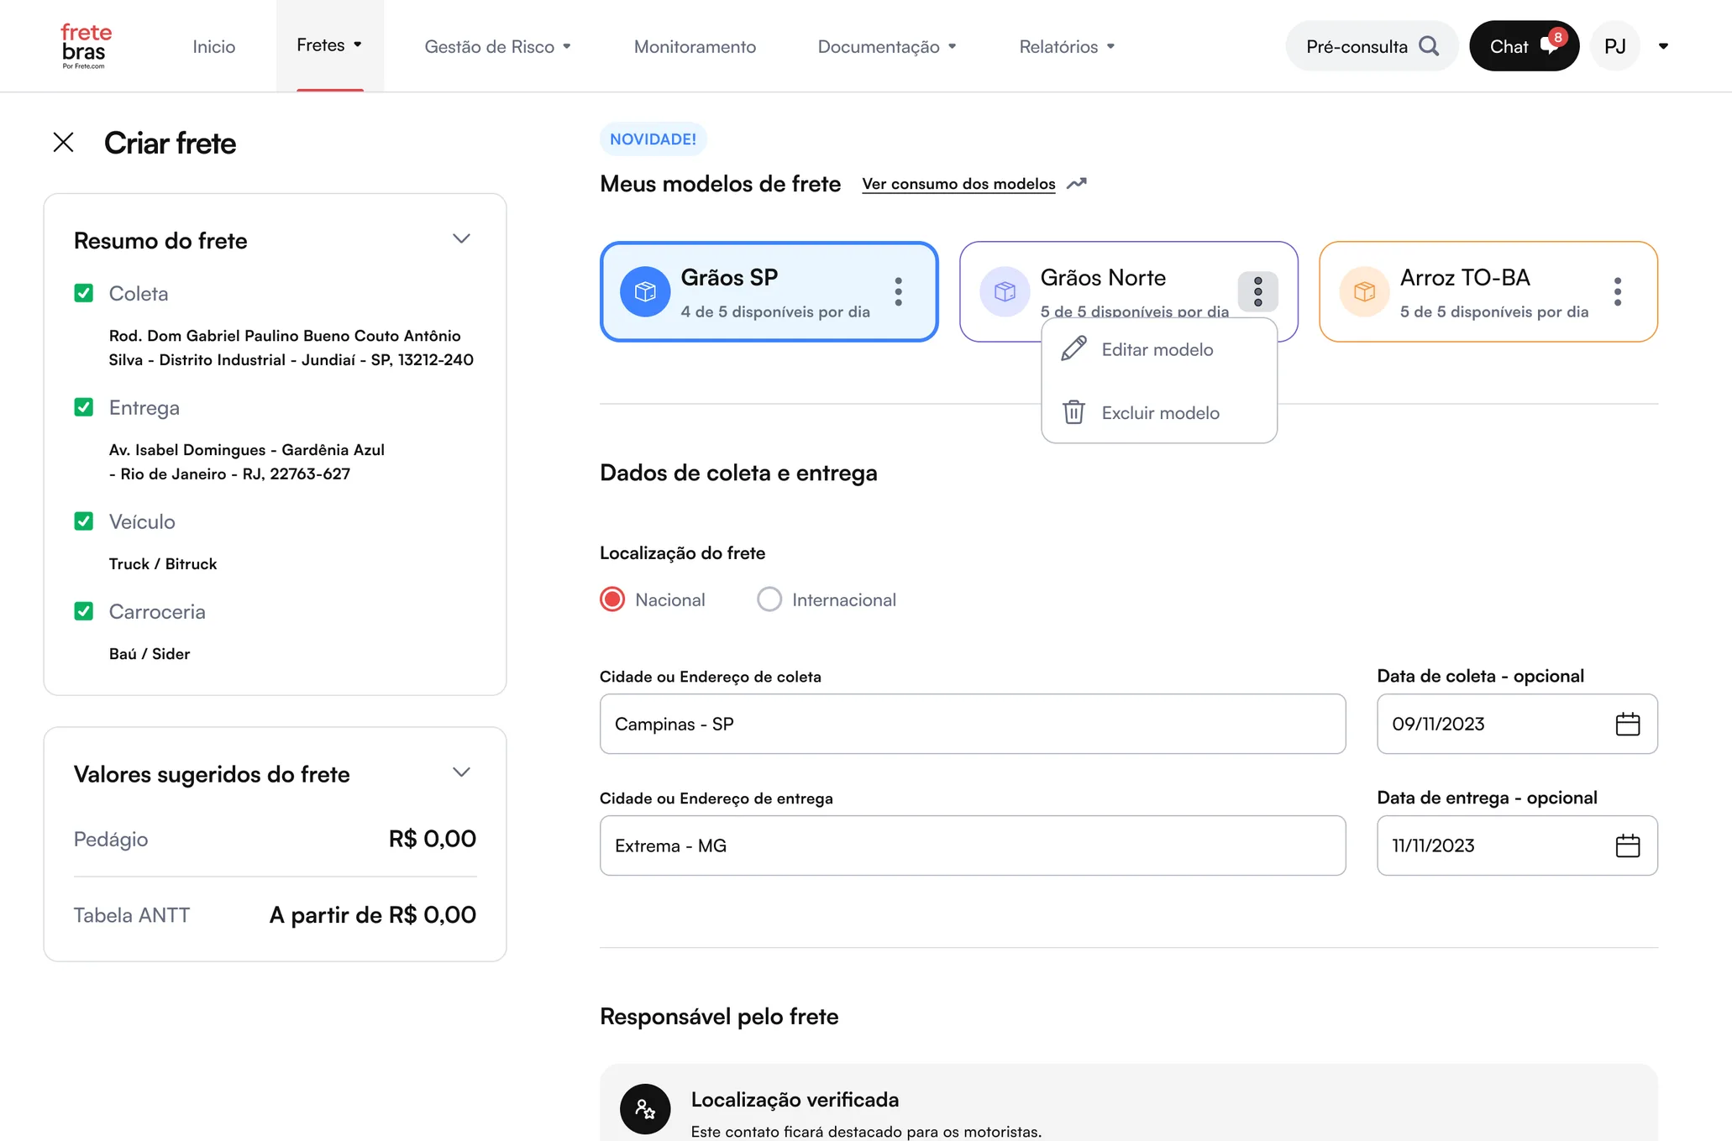This screenshot has width=1732, height=1141.
Task: Click the Pedágio value R$ 0,00
Action: click(x=432, y=839)
